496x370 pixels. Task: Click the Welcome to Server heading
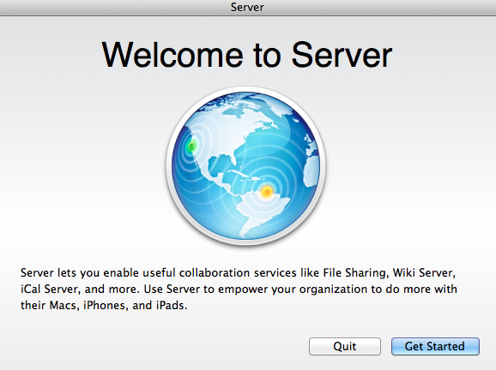click(x=247, y=55)
